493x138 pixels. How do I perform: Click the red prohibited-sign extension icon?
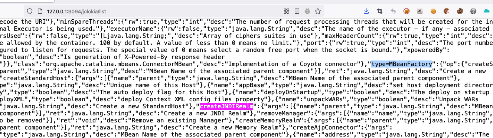click(407, 11)
